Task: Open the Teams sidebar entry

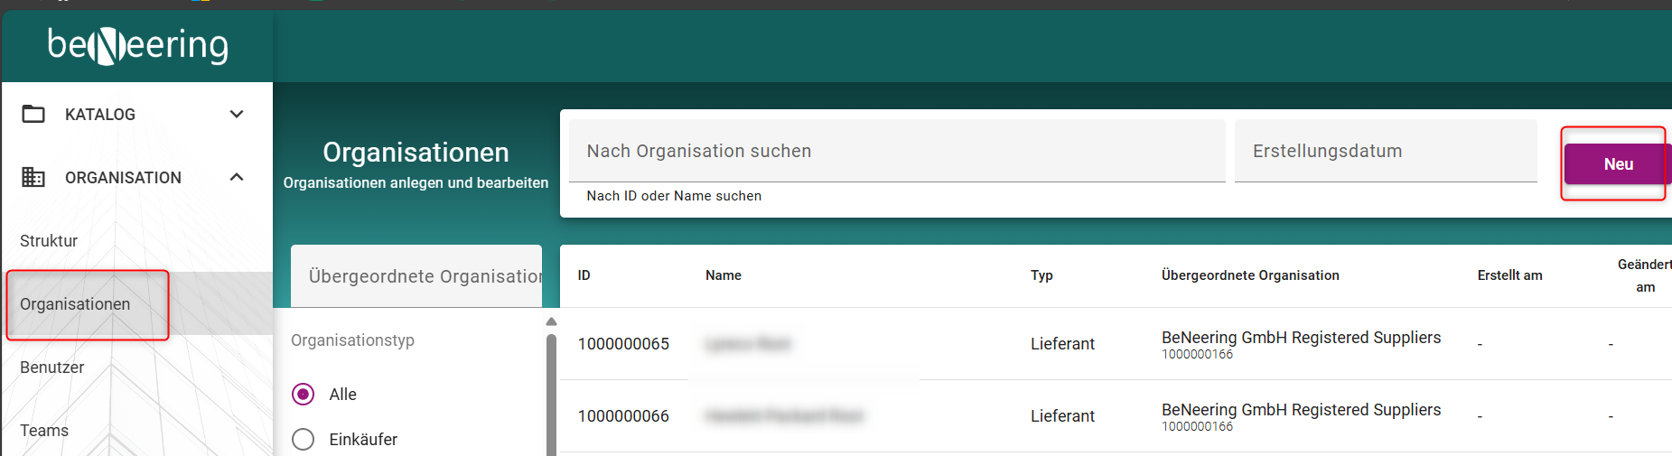Action: [x=44, y=431]
